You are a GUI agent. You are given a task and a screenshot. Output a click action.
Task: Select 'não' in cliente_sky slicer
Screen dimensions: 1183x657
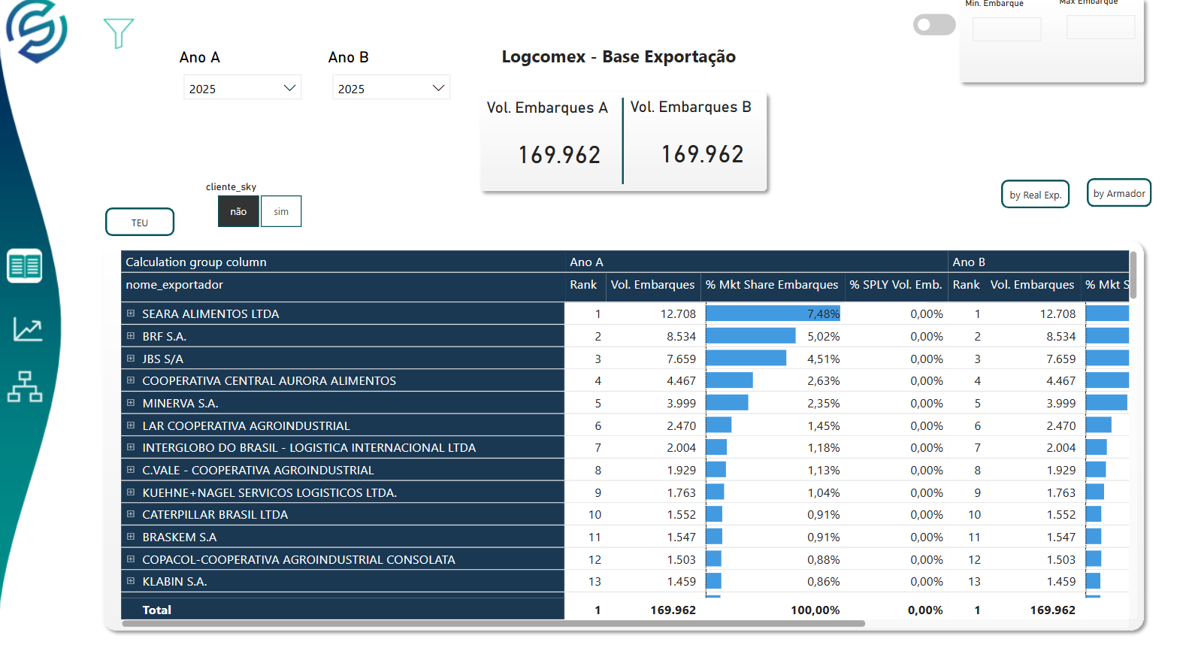[x=238, y=211]
